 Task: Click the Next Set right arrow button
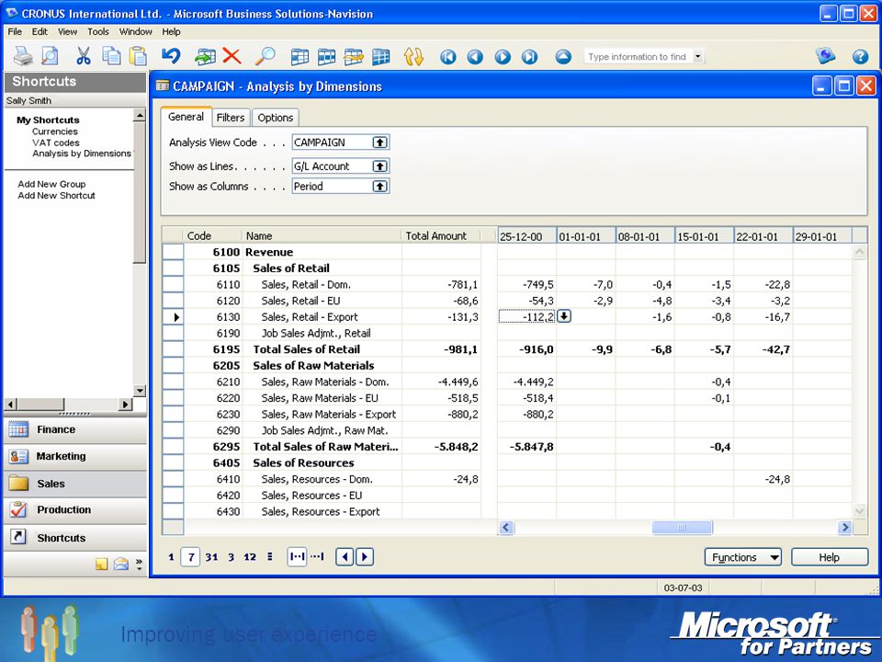tap(365, 557)
